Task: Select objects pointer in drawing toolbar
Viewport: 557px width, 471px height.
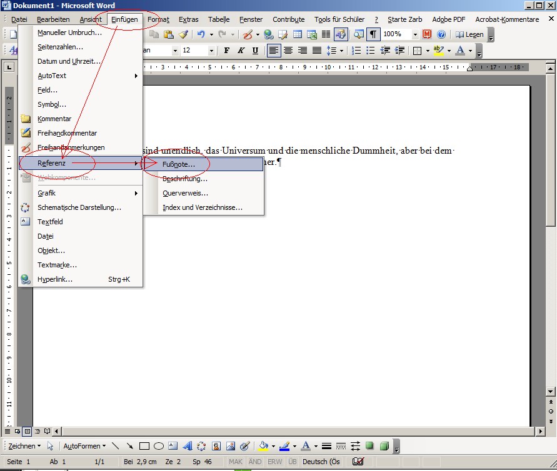Action: pyautogui.click(x=50, y=446)
